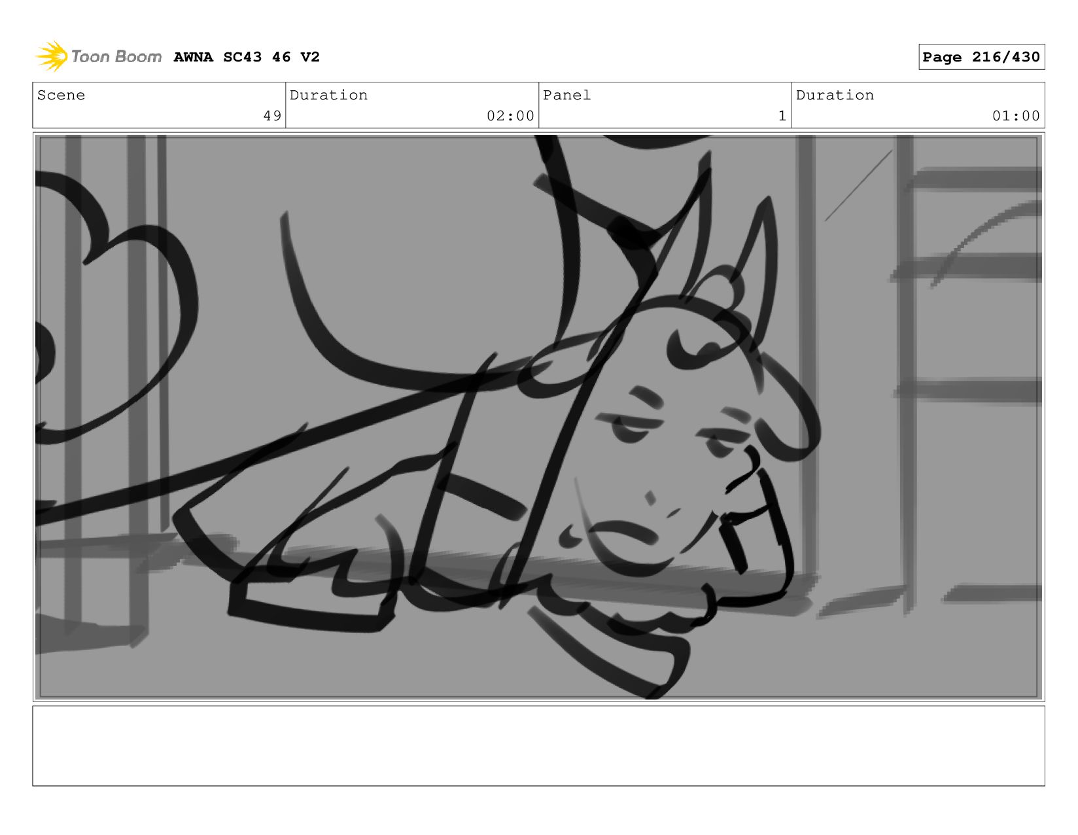Click the storyboard panel drawing
The width and height of the screenshot is (1078, 835).
point(538,417)
